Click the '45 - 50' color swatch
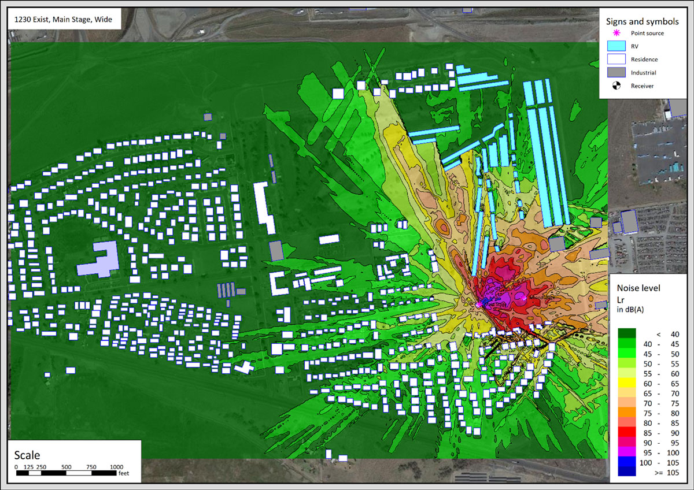The width and height of the screenshot is (694, 490). tap(626, 352)
